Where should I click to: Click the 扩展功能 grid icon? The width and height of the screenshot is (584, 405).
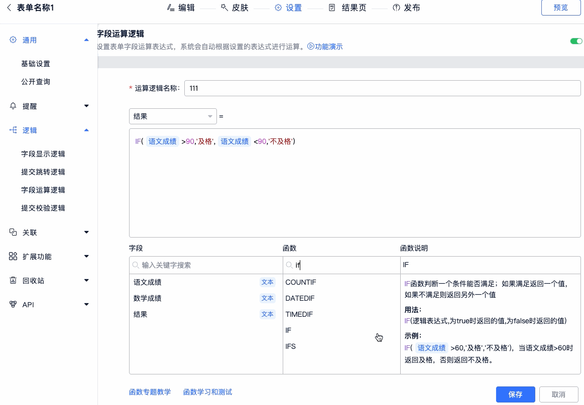click(13, 257)
